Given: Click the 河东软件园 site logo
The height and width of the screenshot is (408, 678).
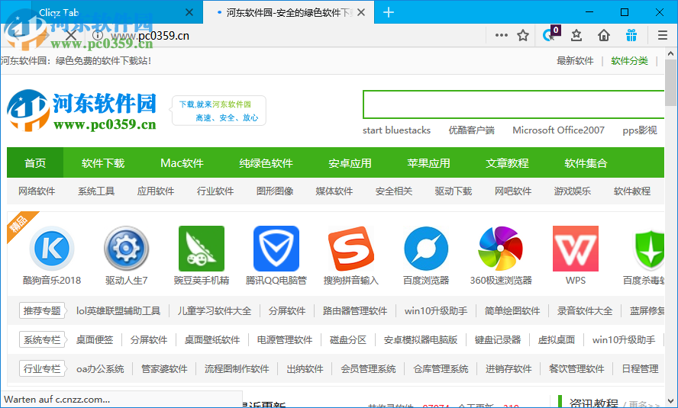Looking at the screenshot, I should (x=81, y=111).
